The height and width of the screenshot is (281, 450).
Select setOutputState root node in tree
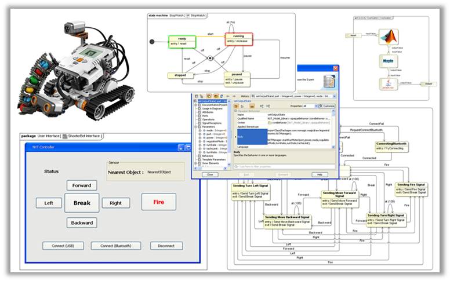coord(213,101)
